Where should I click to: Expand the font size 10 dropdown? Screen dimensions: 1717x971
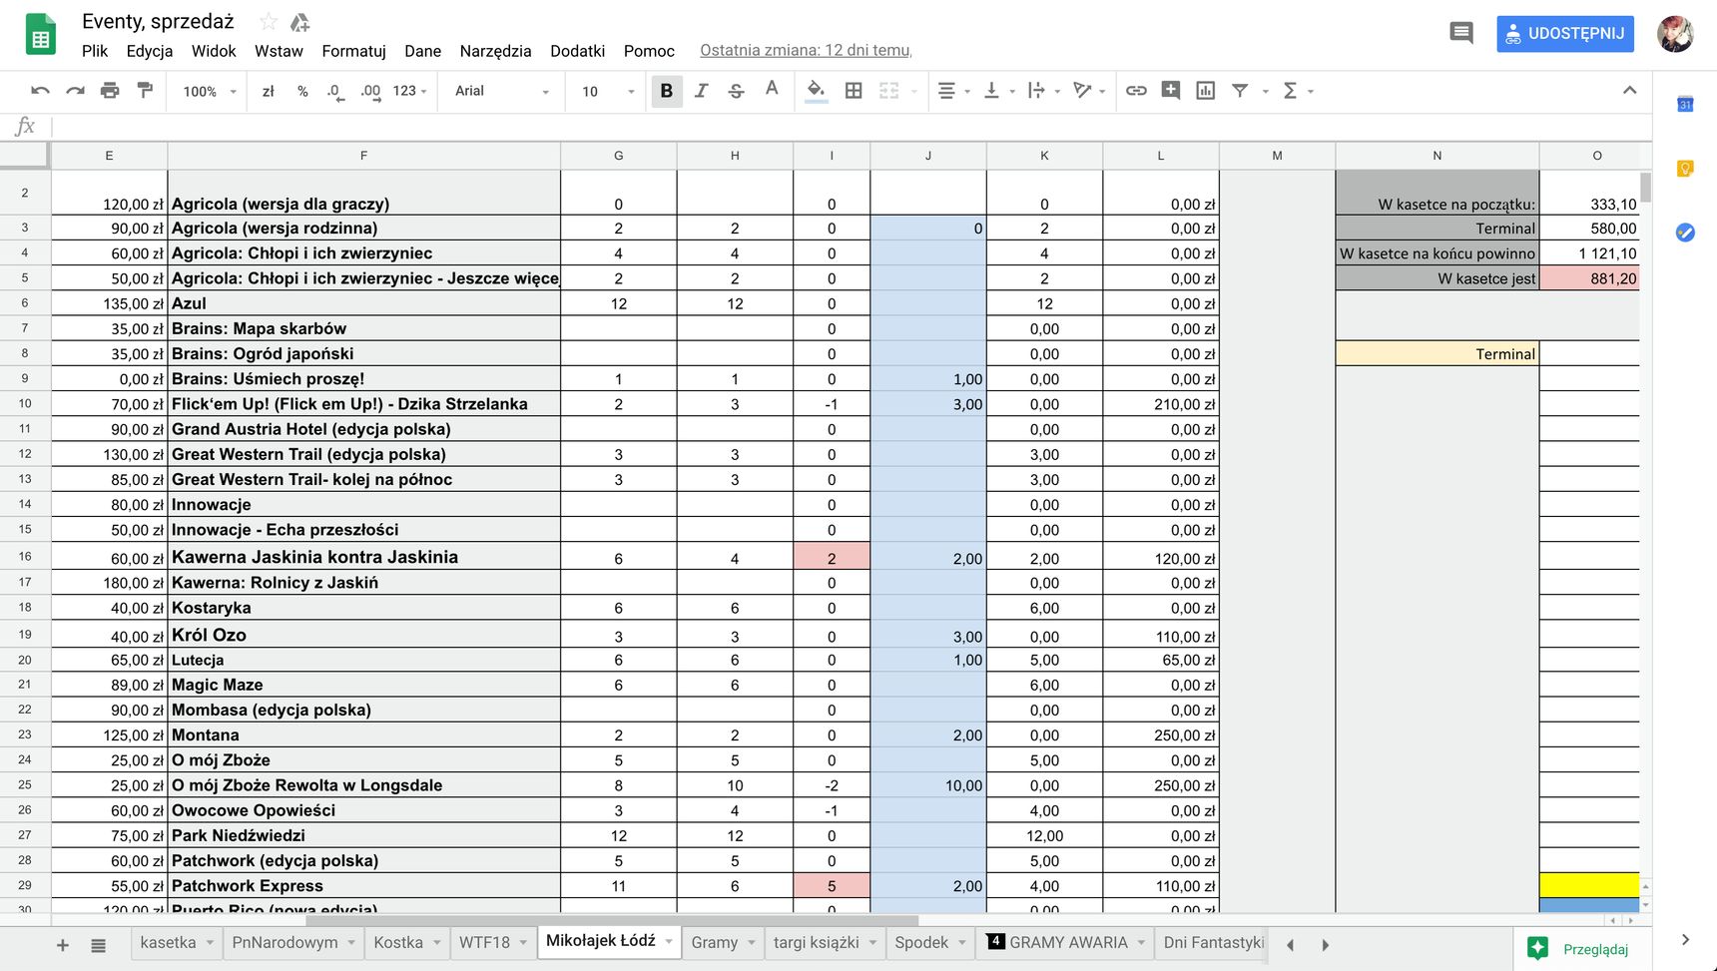pos(608,91)
